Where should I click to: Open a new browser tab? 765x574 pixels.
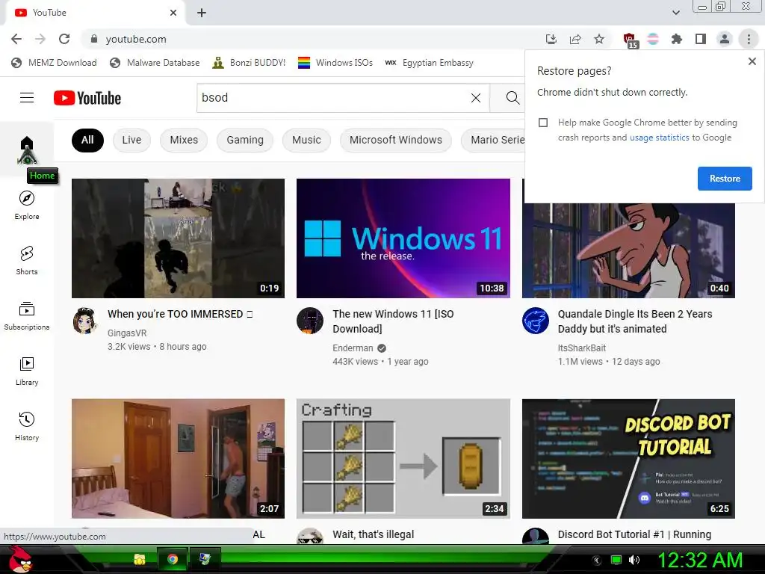[202, 13]
